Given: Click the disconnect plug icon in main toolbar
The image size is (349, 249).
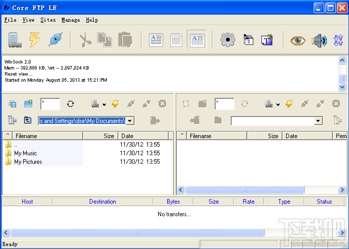Looking at the screenshot, I should pyautogui.click(x=55, y=39).
